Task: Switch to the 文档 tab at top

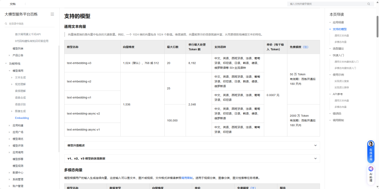Action: [13, 4]
